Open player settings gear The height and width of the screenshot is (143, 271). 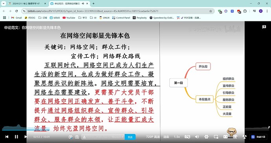point(206,137)
